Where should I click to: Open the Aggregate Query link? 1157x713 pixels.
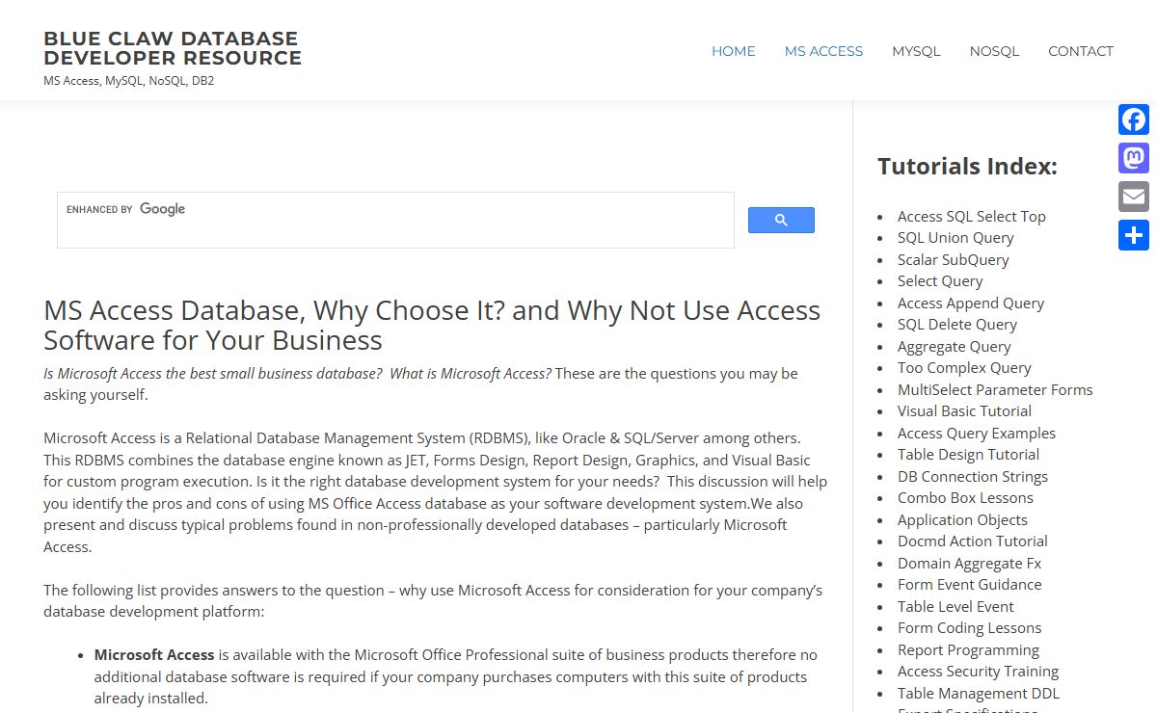(955, 346)
